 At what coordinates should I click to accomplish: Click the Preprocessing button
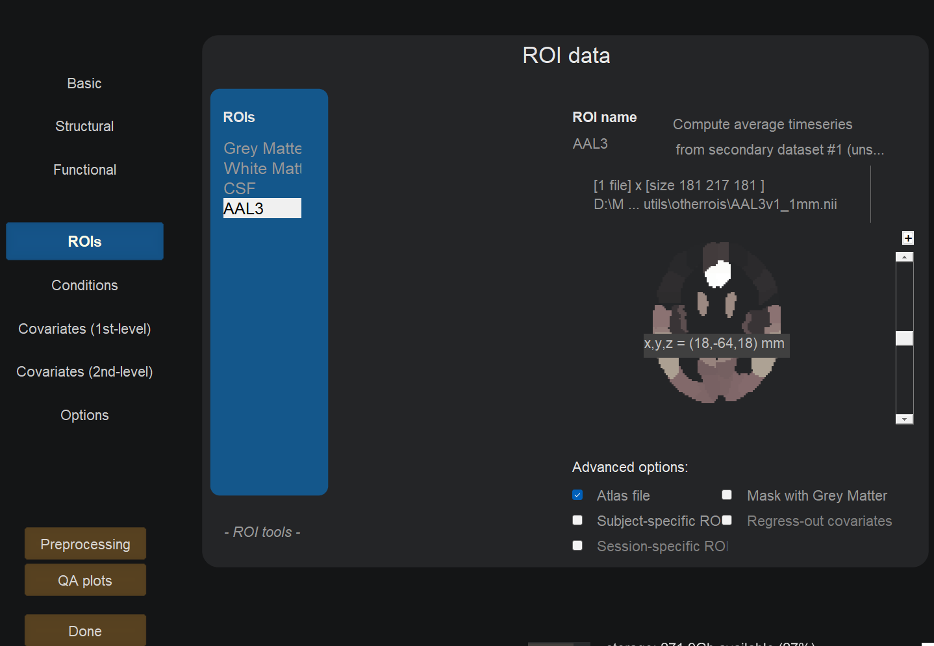(85, 544)
